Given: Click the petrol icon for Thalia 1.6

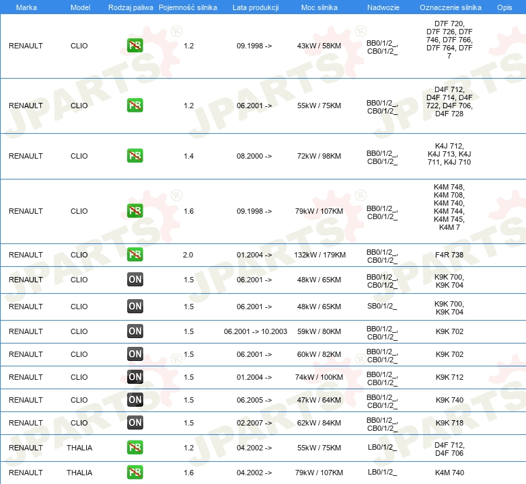Looking at the screenshot, I should [135, 473].
